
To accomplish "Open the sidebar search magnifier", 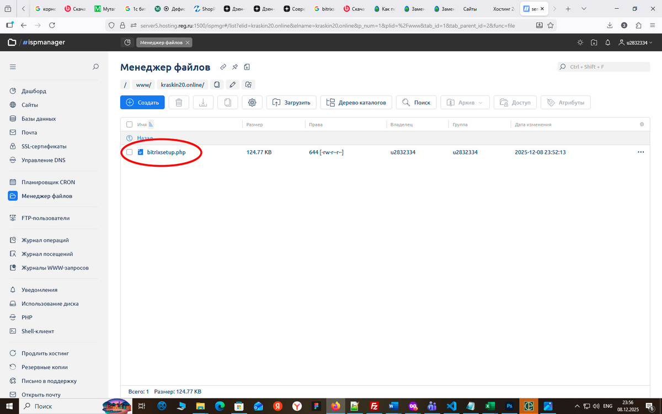I will (x=95, y=66).
